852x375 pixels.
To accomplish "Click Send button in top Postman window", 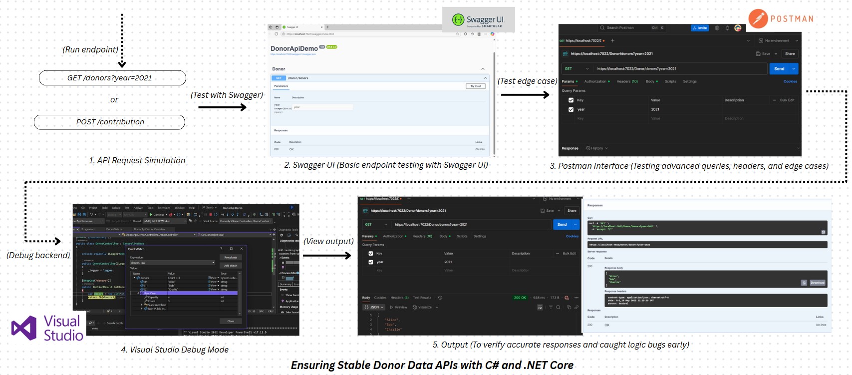I will point(779,68).
